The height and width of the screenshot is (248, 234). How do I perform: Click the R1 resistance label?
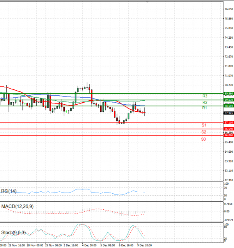pos(204,108)
